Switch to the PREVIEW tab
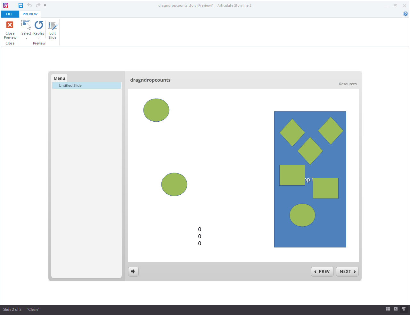410x315 pixels. [x=30, y=14]
